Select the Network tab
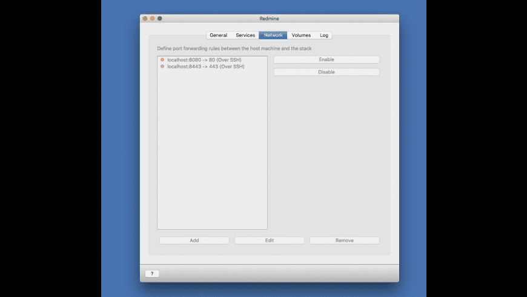The image size is (527, 297). click(x=273, y=35)
